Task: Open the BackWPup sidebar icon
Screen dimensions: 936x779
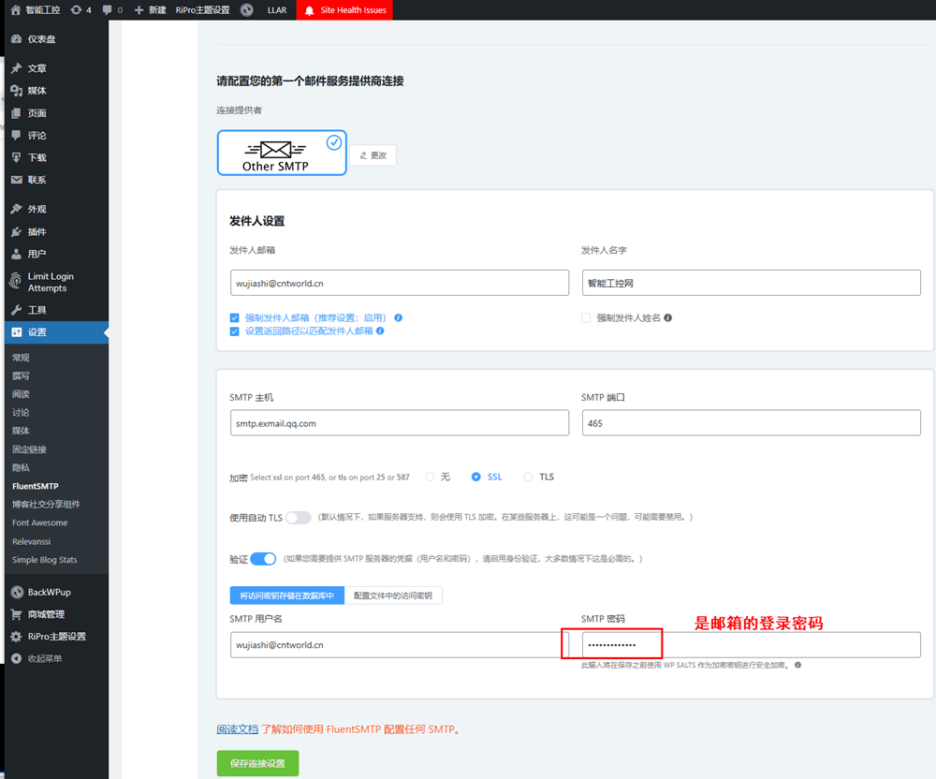Action: [16, 593]
